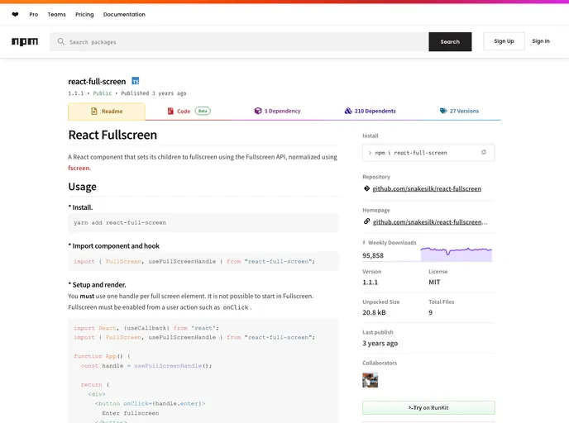
Task: Click the yarn add react-full-screen code block
Action: coord(203,222)
